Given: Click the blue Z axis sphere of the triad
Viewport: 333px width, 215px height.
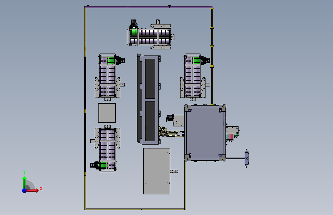Looking at the screenshot, I should [25, 191].
